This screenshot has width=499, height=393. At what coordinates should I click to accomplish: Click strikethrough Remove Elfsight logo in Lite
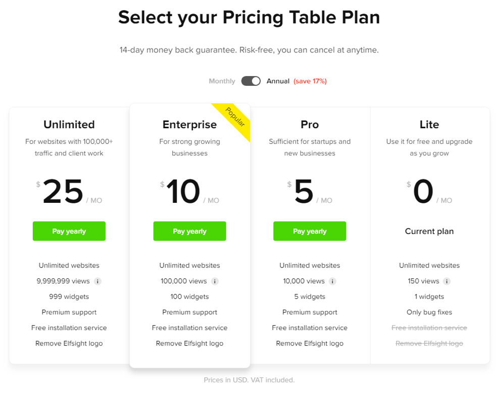[429, 344]
